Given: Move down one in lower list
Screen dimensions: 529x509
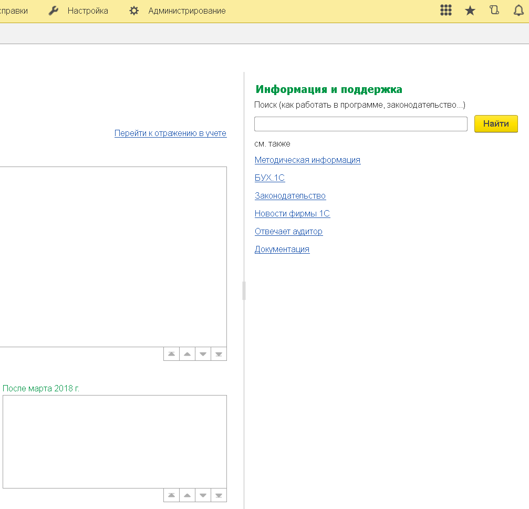Looking at the screenshot, I should pyautogui.click(x=203, y=495).
